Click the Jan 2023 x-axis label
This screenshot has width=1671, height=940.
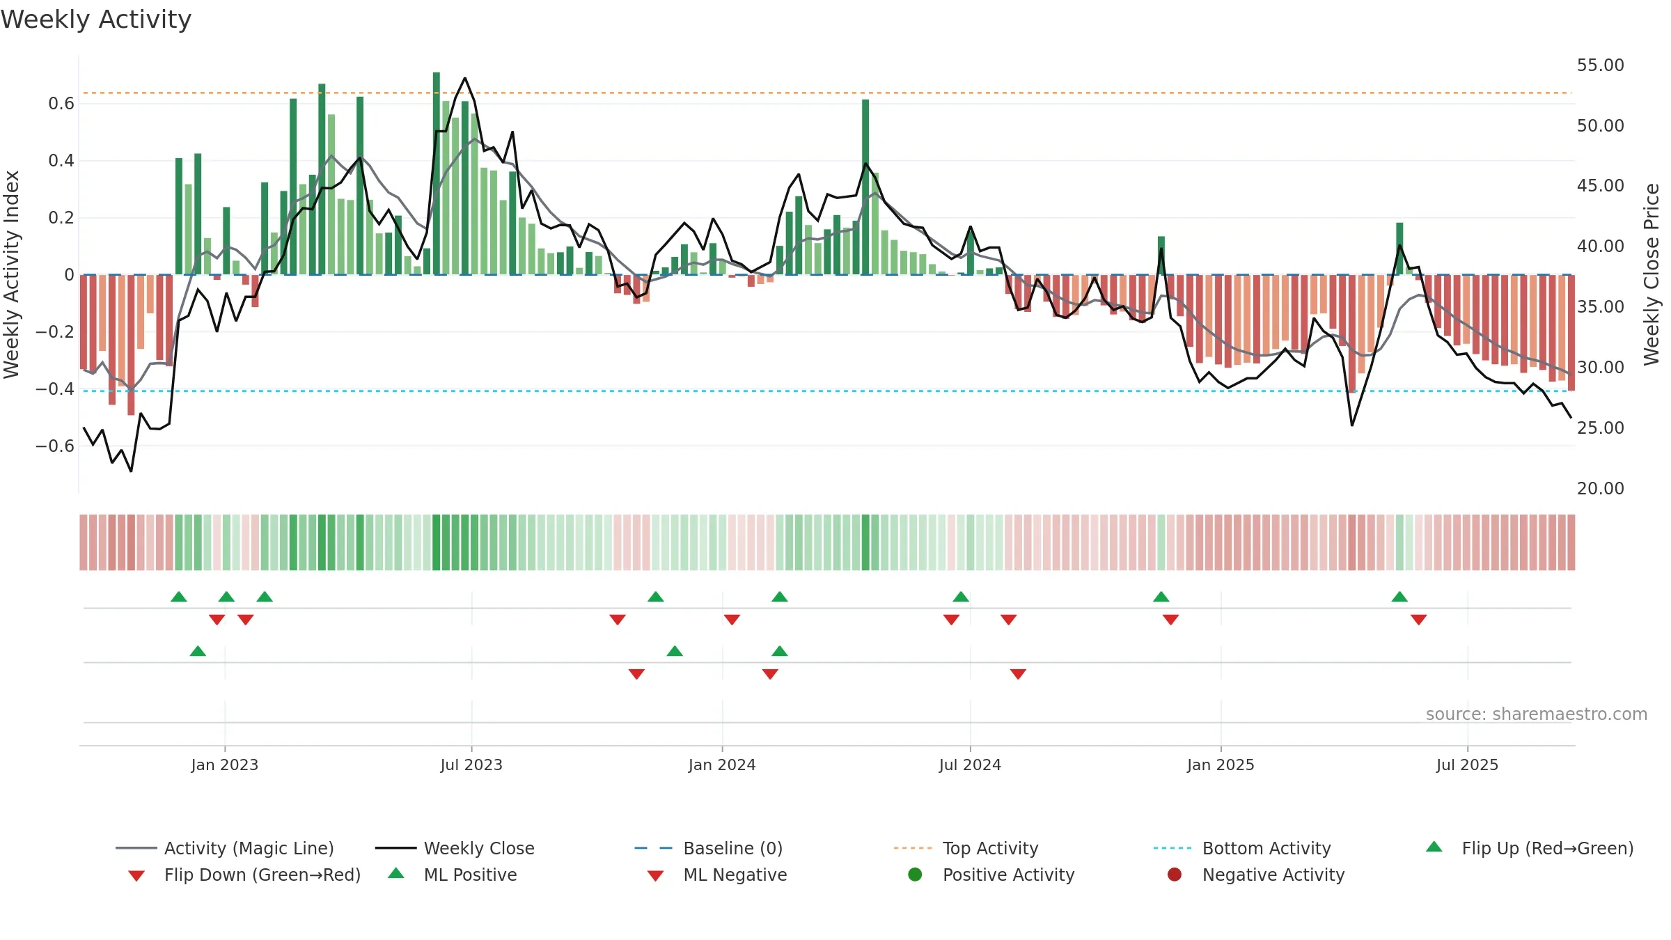tap(225, 765)
